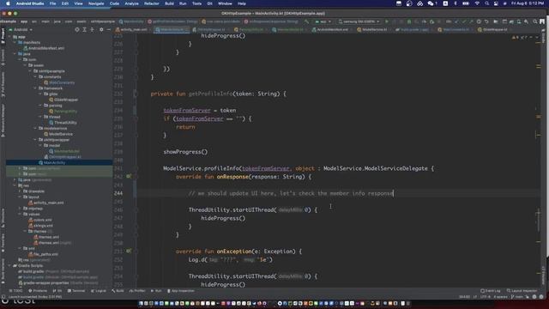Switch to the GlideWrapper.kt editor tab

click(494, 30)
